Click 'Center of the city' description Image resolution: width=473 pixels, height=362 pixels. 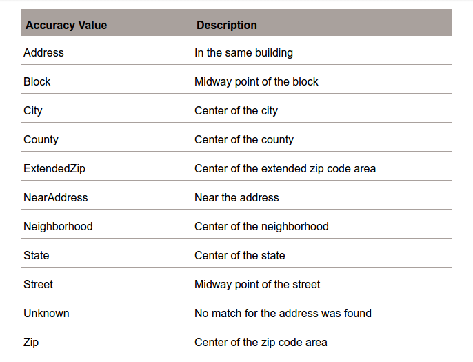236,110
